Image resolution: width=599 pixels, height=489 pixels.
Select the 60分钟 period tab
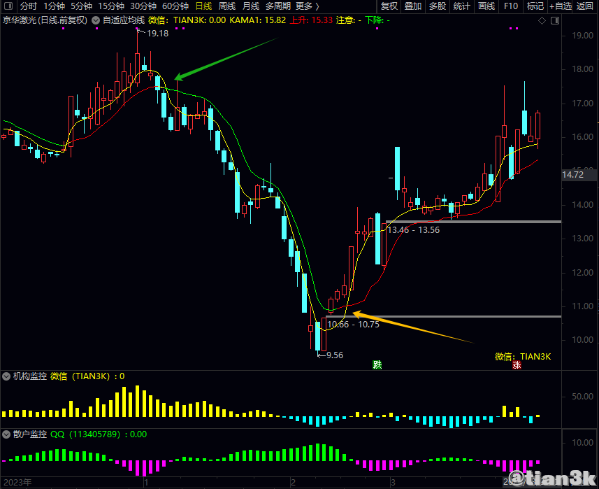[x=175, y=6]
